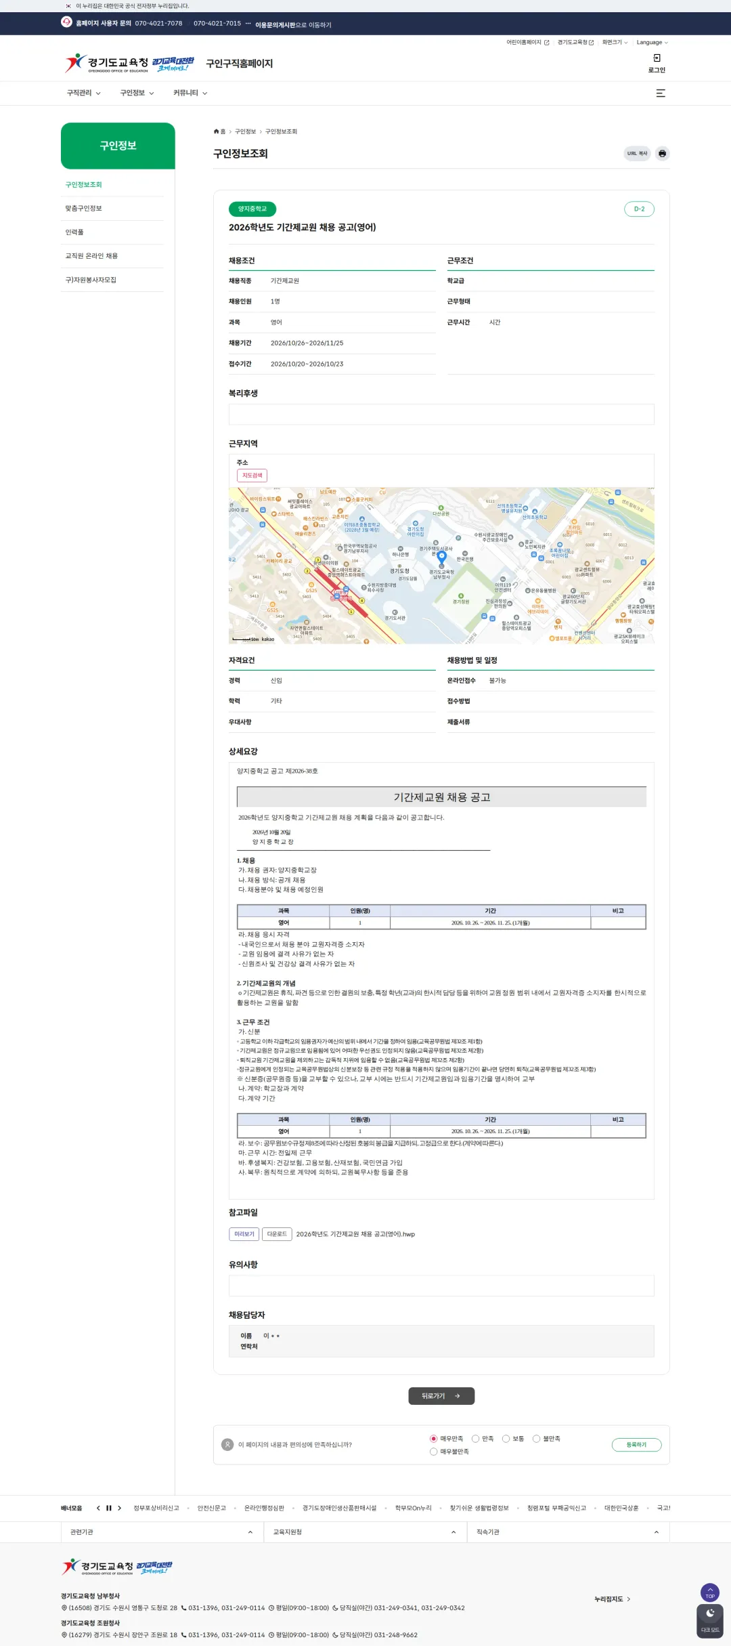Expand the 관련기관 footer list
This screenshot has width=731, height=1646.
(x=162, y=1532)
